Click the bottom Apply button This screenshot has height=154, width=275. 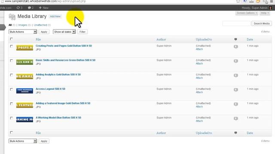pyautogui.click(x=44, y=141)
